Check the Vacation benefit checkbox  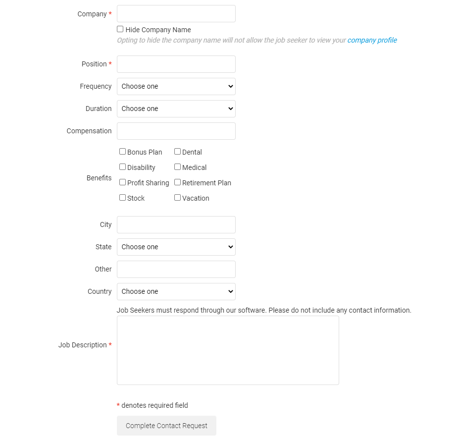click(177, 198)
